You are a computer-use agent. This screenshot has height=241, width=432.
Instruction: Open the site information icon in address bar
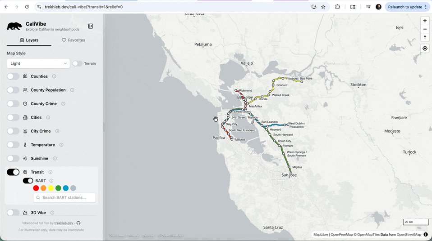point(39,7)
